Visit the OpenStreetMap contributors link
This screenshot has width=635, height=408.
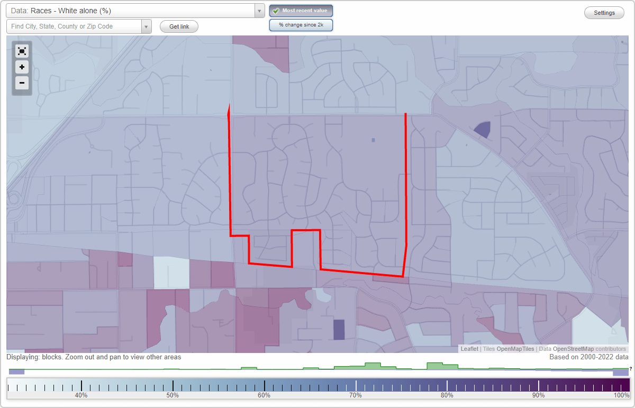pyautogui.click(x=573, y=349)
